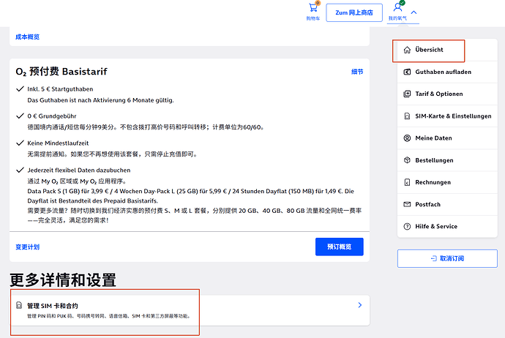Image resolution: width=505 pixels, height=338 pixels.
Task: Click the SIM card icon beside 管理 SIM
Action: pos(19,305)
